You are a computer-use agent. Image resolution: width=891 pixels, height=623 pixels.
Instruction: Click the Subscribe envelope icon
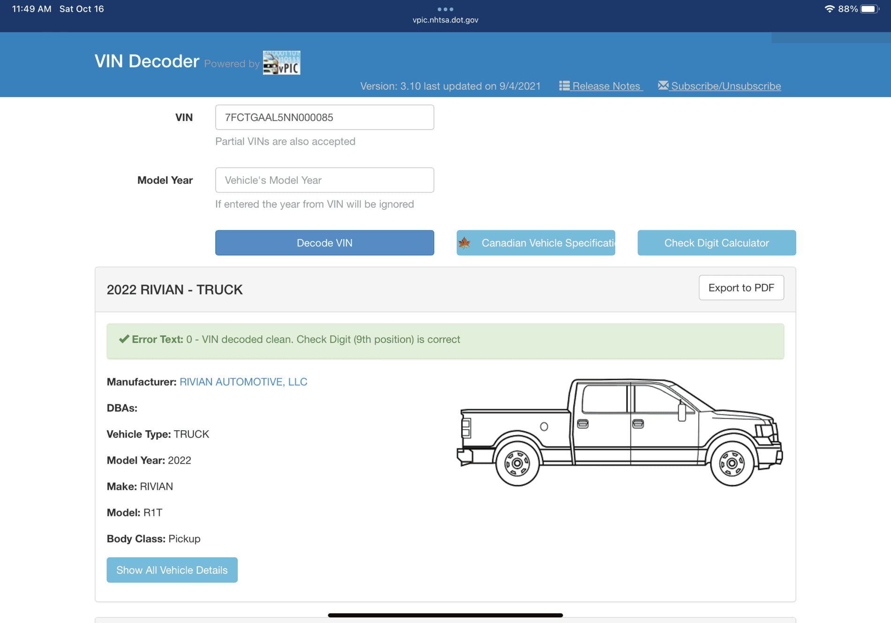tap(663, 85)
